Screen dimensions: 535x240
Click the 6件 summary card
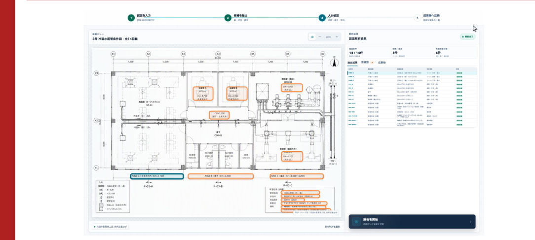pyautogui.click(x=456, y=52)
